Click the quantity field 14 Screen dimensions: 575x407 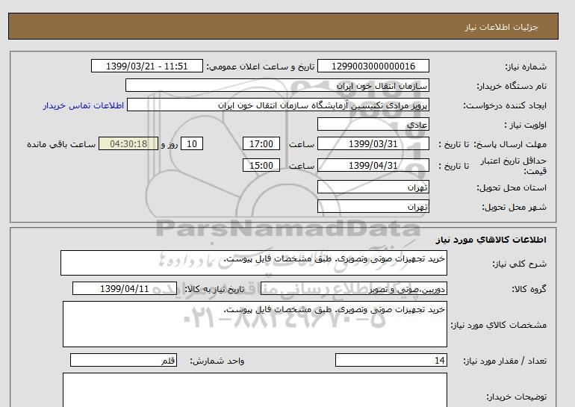[x=391, y=360]
